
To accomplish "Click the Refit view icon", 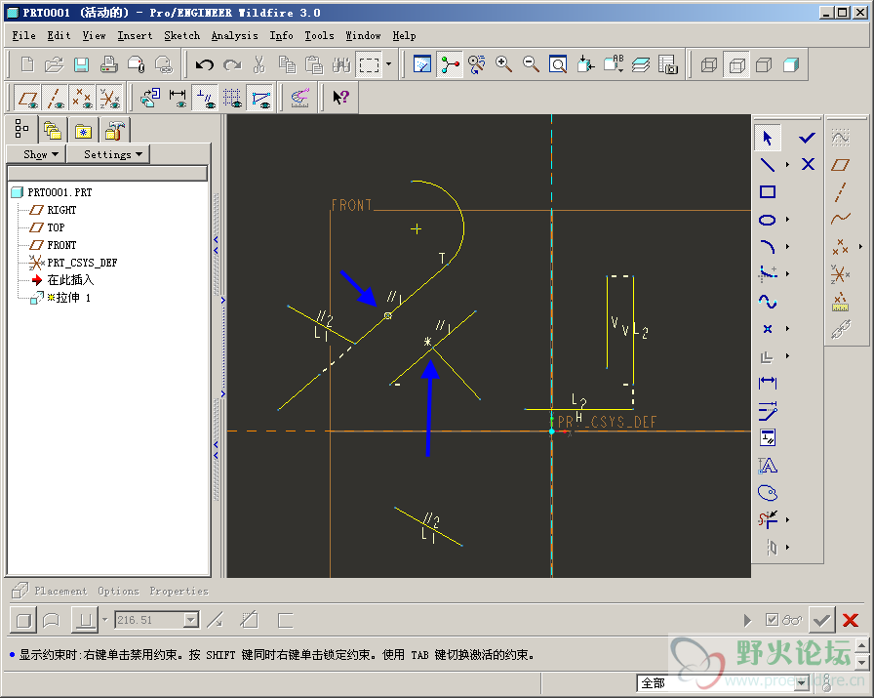I will [558, 64].
